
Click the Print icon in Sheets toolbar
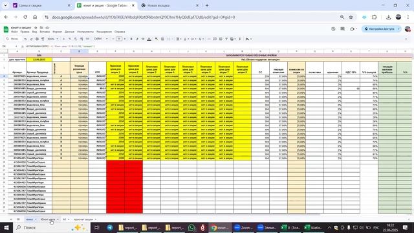pos(37,39)
